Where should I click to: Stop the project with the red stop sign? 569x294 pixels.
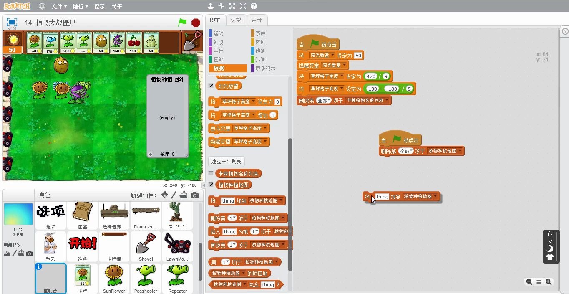pyautogui.click(x=195, y=23)
